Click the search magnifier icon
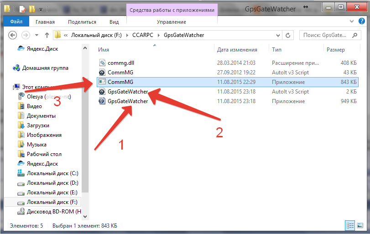Viewport: 370px width, 234px height. [x=354, y=35]
